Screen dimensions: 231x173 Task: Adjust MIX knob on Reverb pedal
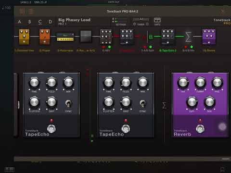(209, 102)
